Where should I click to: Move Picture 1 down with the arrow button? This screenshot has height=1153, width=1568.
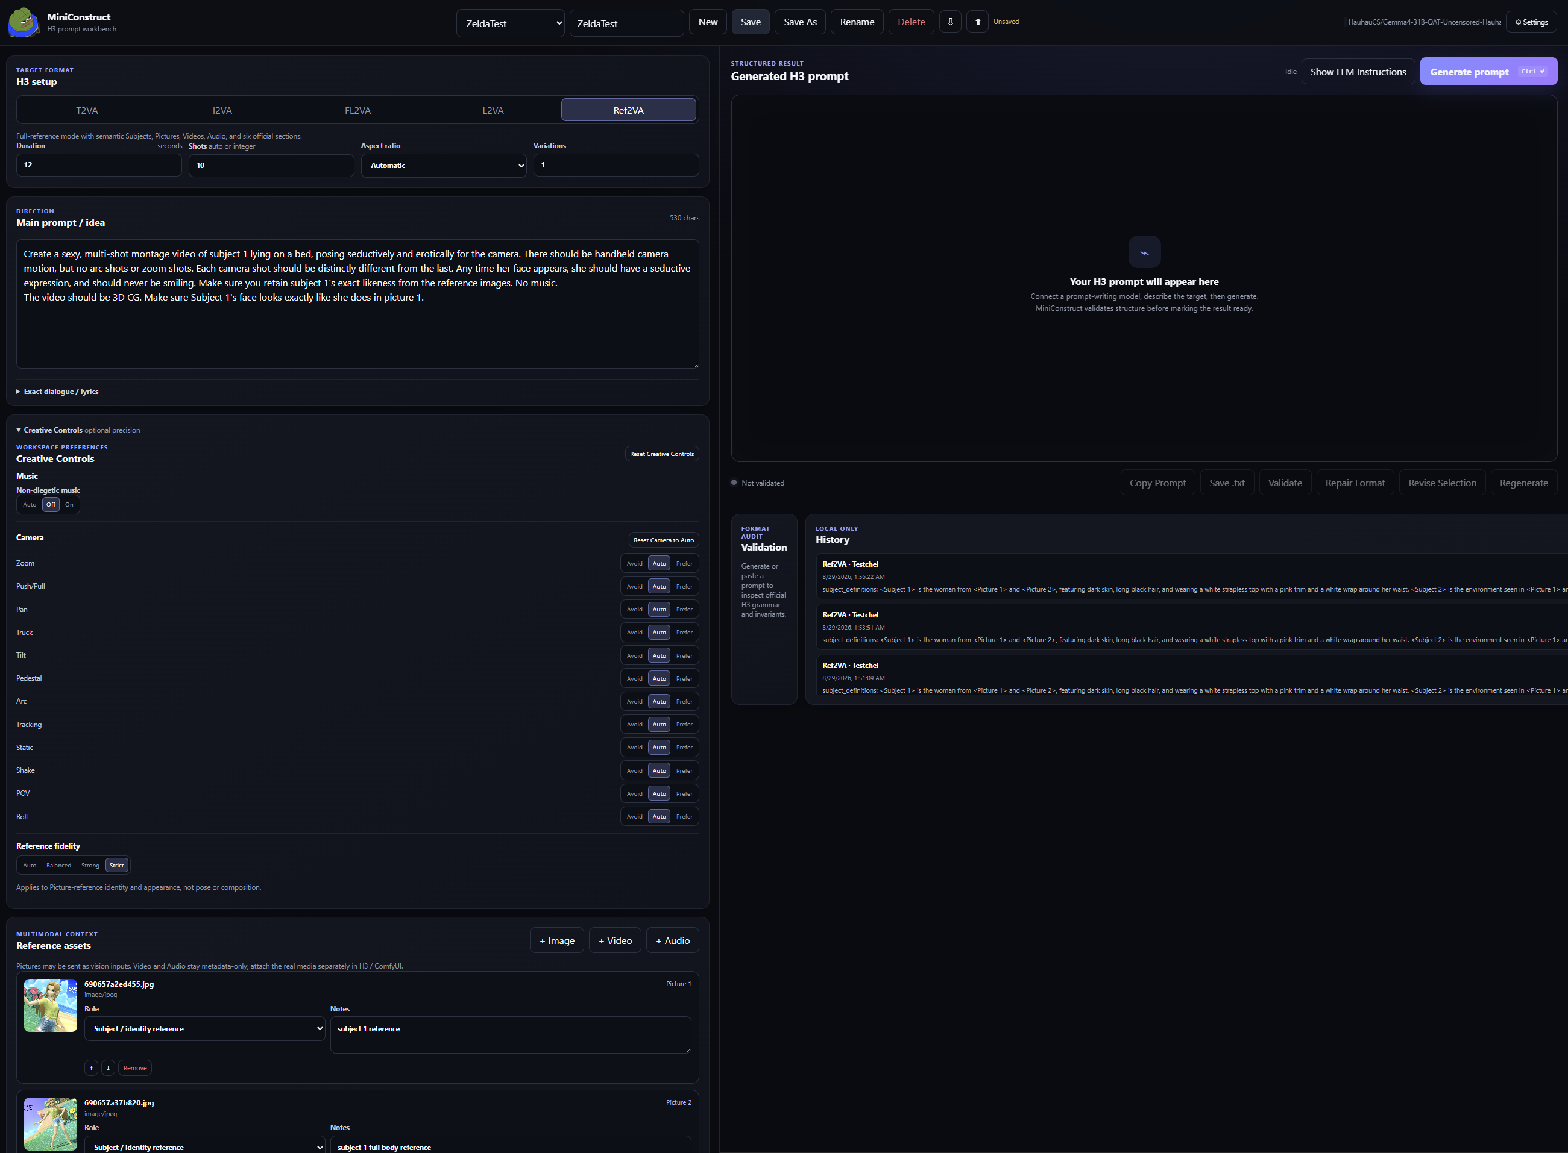coord(109,1068)
